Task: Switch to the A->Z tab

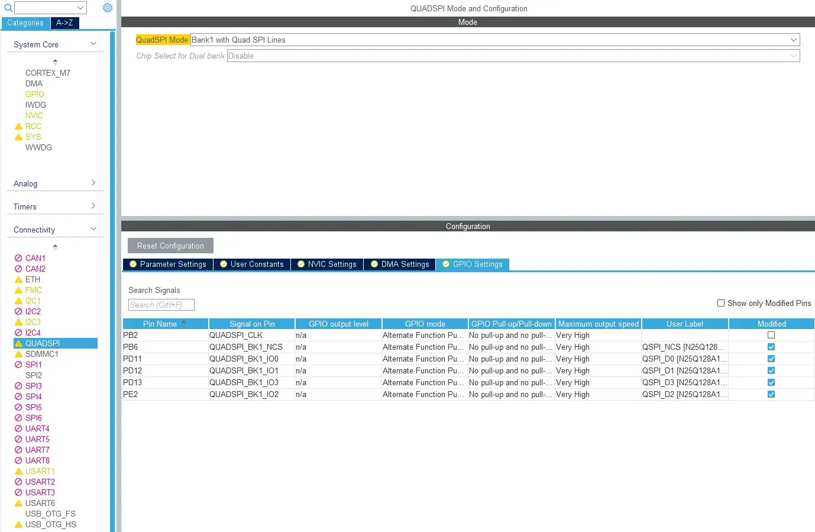Action: tap(64, 23)
